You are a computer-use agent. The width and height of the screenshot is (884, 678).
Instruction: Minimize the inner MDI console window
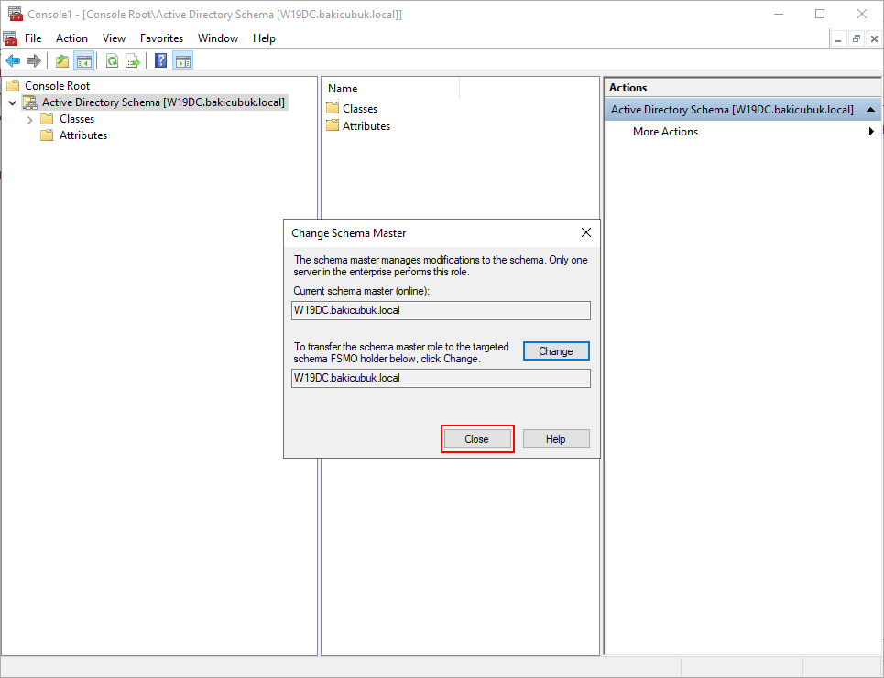pyautogui.click(x=838, y=38)
